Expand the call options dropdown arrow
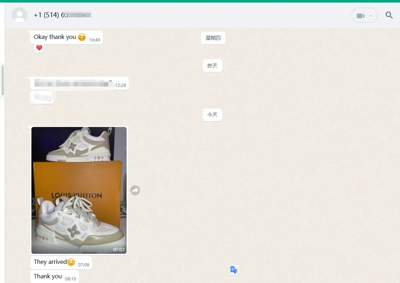Image resolution: width=400 pixels, height=283 pixels. pos(371,16)
